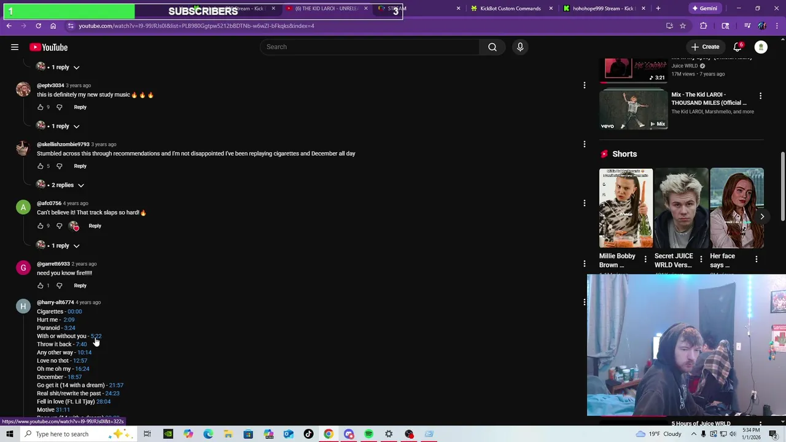
Task: Open options for Millie Bobby Brown short
Action: [645, 260]
